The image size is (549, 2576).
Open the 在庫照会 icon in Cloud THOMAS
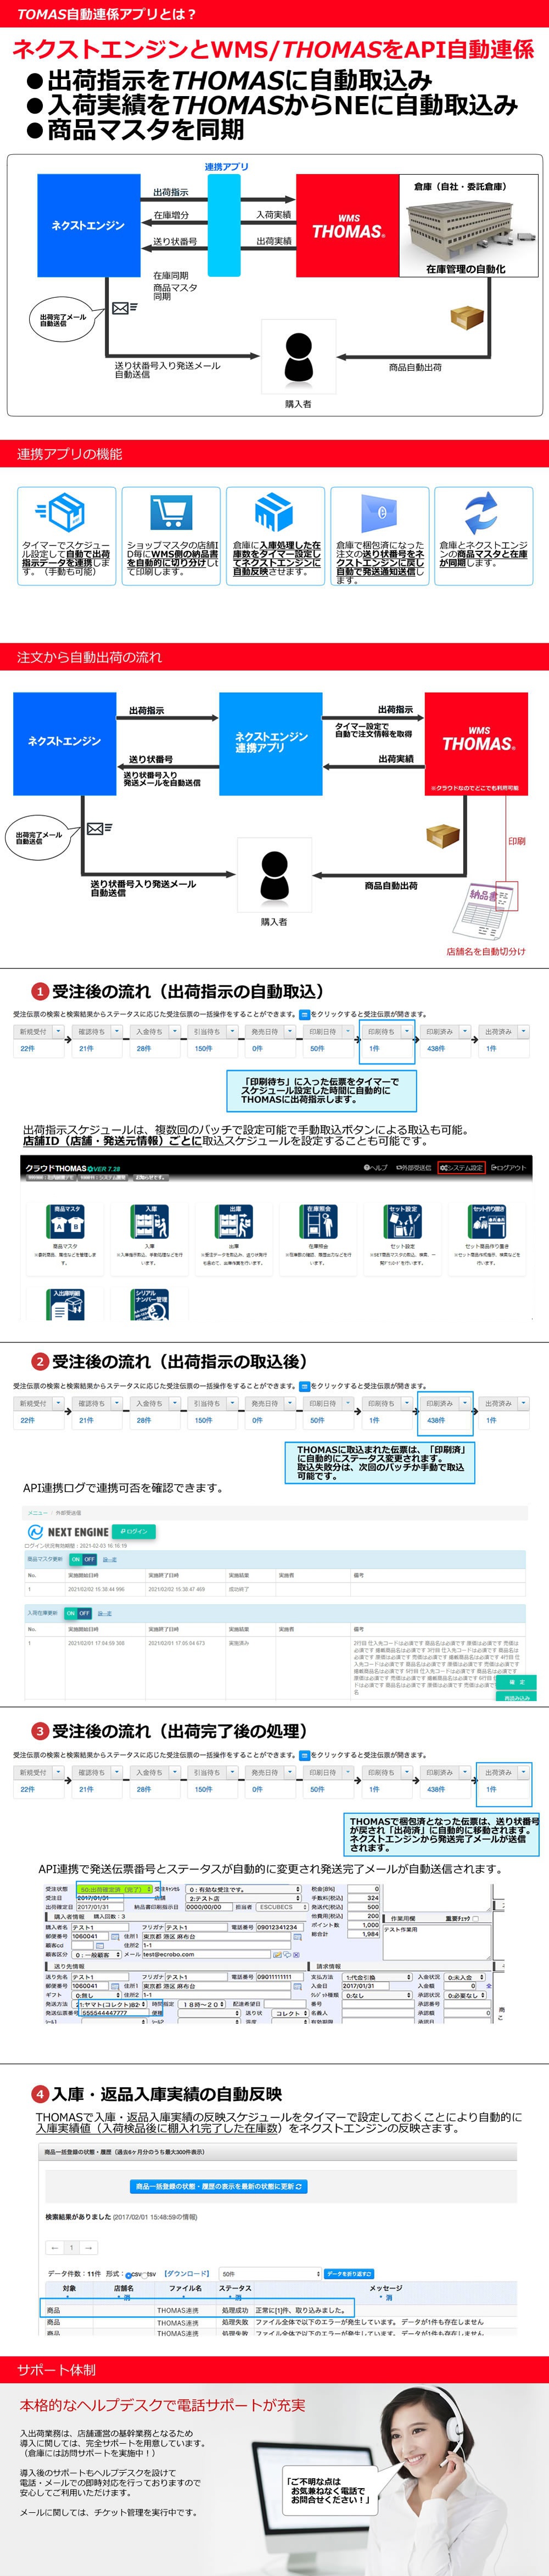tap(318, 1221)
